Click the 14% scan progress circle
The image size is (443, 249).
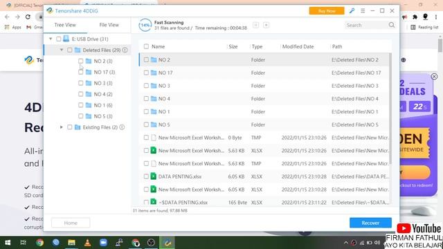(x=145, y=25)
